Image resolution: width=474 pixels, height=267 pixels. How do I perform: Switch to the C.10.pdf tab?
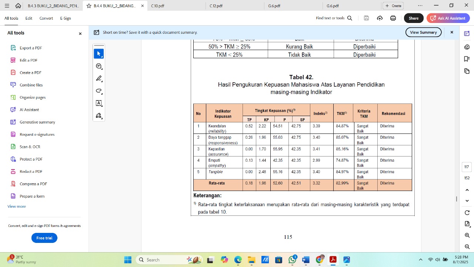tap(158, 6)
